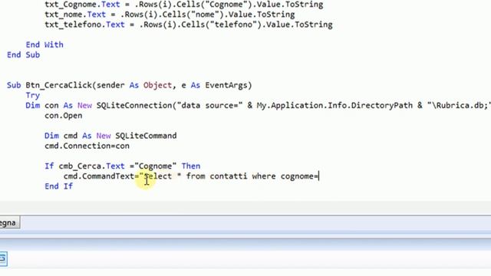Click cmd.CommandText at the line start
Screen dimensions: 491x276
coord(99,176)
